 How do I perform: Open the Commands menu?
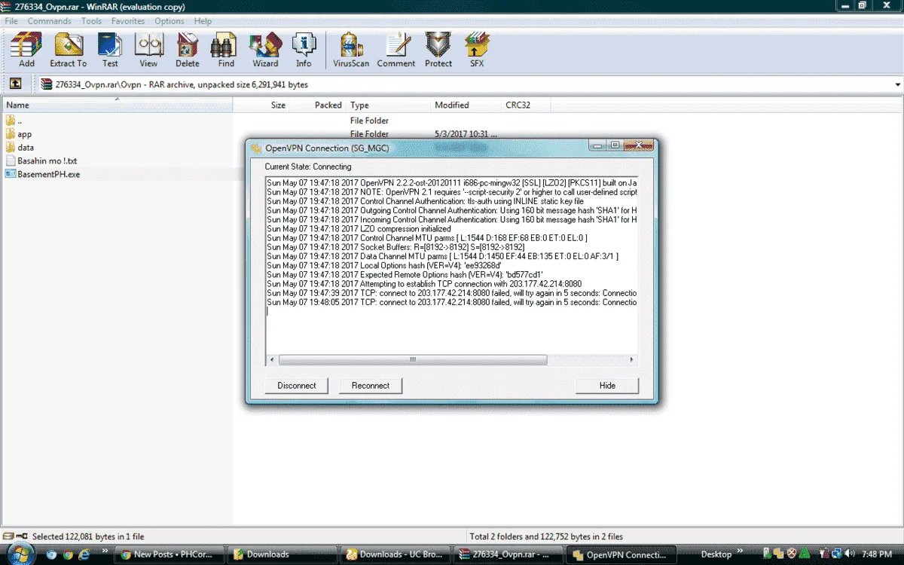50,21
